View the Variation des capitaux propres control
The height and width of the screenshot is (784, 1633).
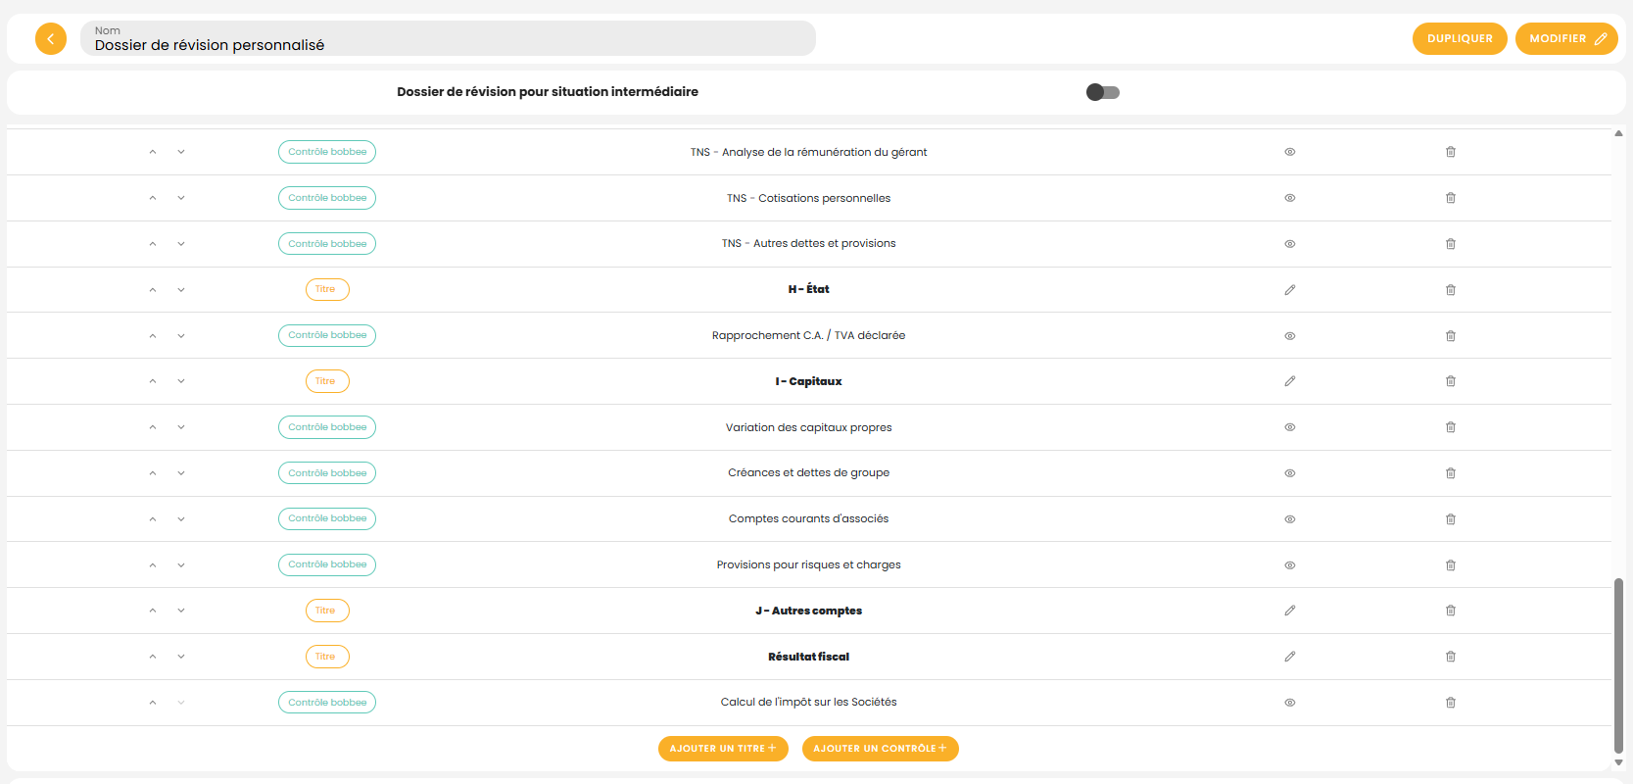pyautogui.click(x=1290, y=427)
